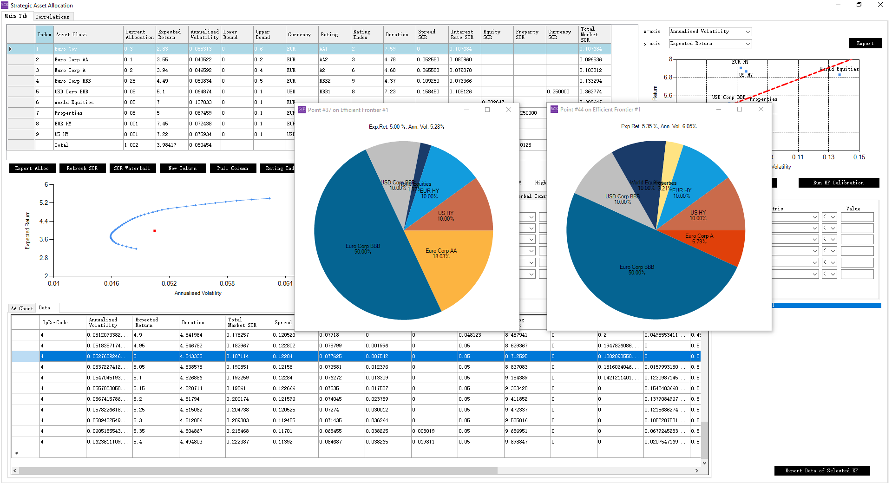Viewport: 892px width, 483px height.
Task: Click the data grid's right scroll arrow
Action: coord(696,470)
